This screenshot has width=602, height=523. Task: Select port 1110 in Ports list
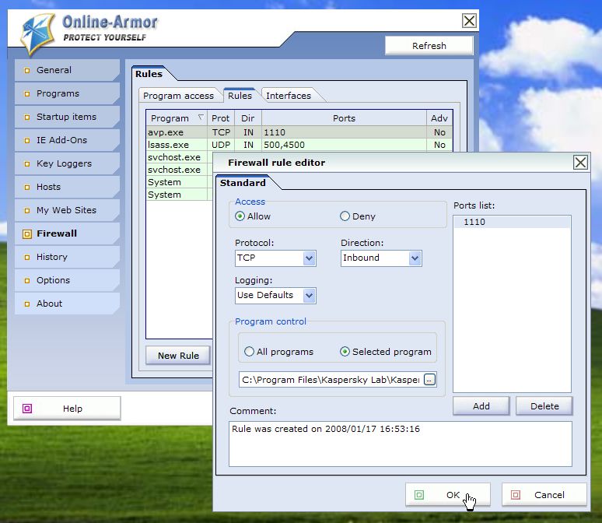512,222
